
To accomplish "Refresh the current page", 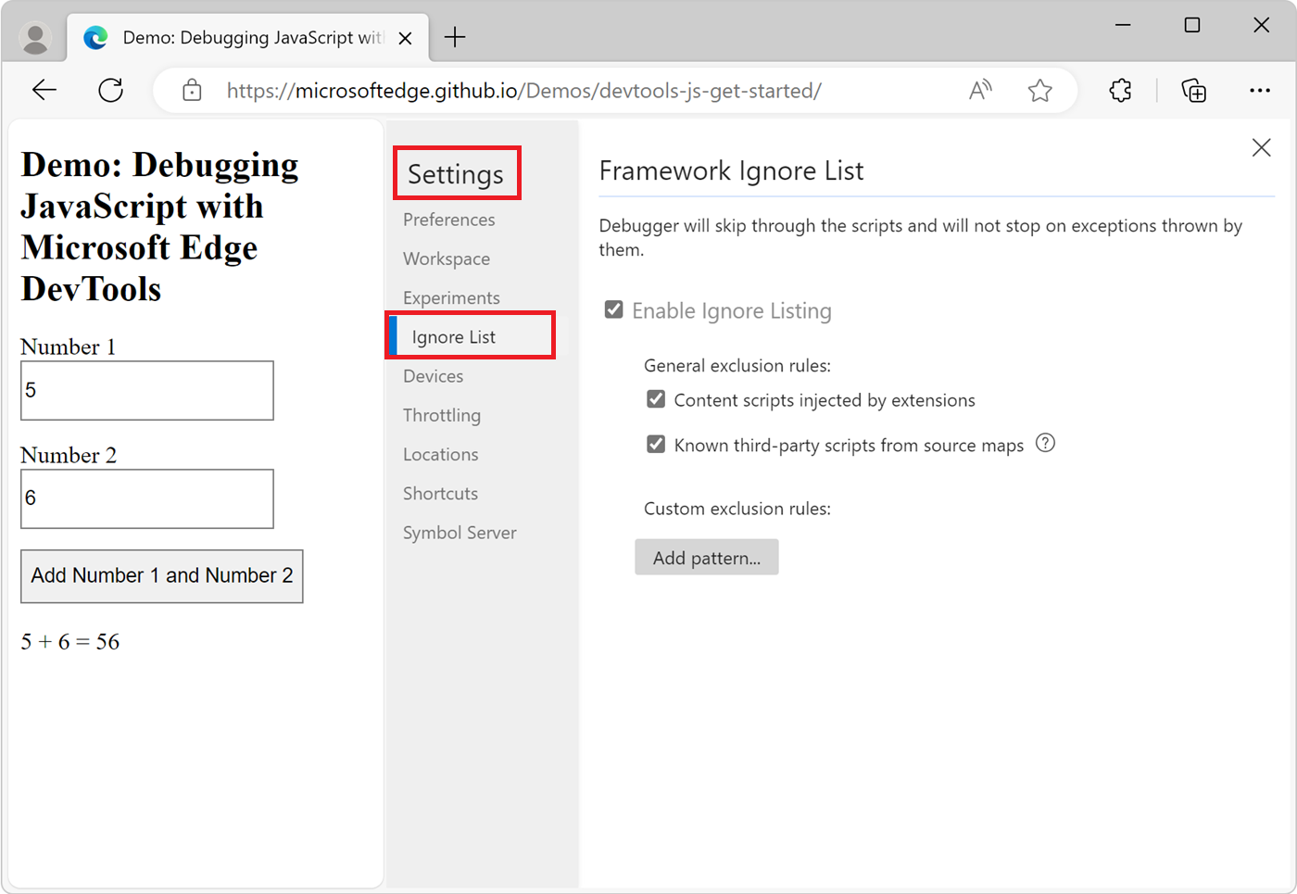I will (x=111, y=90).
